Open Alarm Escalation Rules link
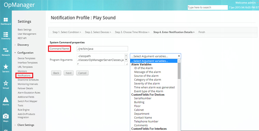Viewport: 259px width, 131px height. [x=29, y=93]
